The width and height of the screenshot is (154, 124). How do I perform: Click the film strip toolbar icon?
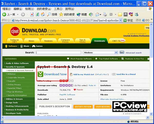(126, 15)
